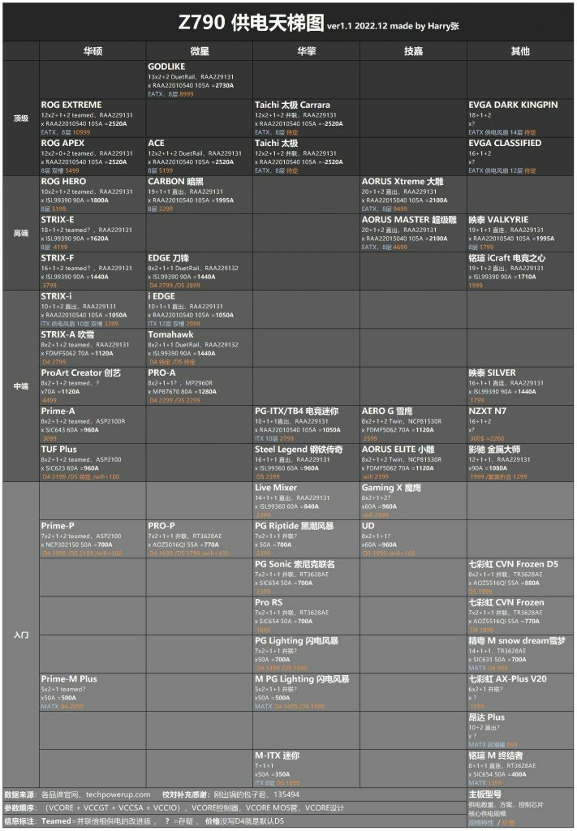Select the Live Mixer board entry
This screenshot has width=577, height=831.
click(x=276, y=488)
